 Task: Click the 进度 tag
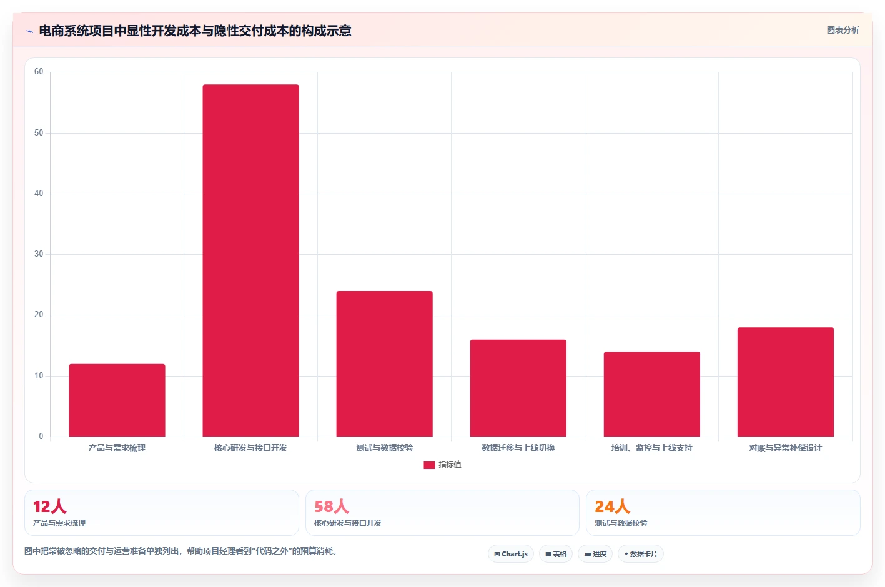[595, 554]
